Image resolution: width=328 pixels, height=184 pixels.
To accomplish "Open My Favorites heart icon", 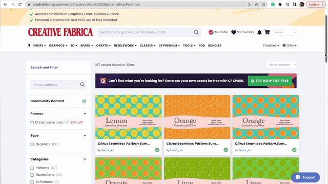I will pyautogui.click(x=234, y=32).
